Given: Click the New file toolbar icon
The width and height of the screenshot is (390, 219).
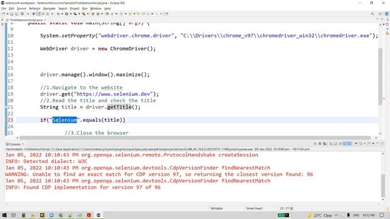Looking at the screenshot, I should click(x=4, y=14).
